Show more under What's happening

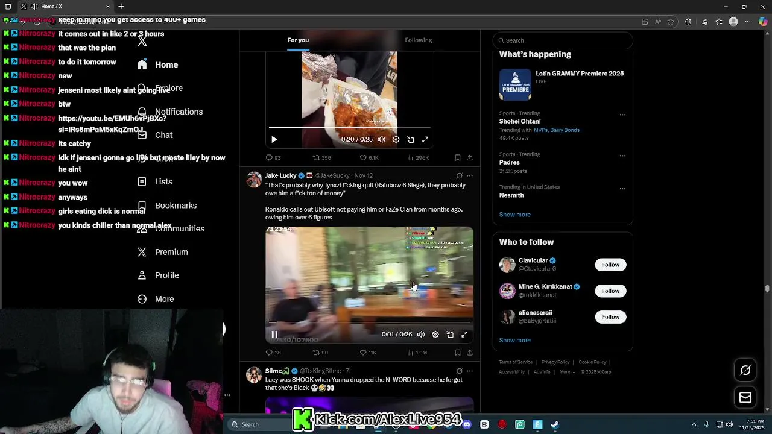coord(515,215)
